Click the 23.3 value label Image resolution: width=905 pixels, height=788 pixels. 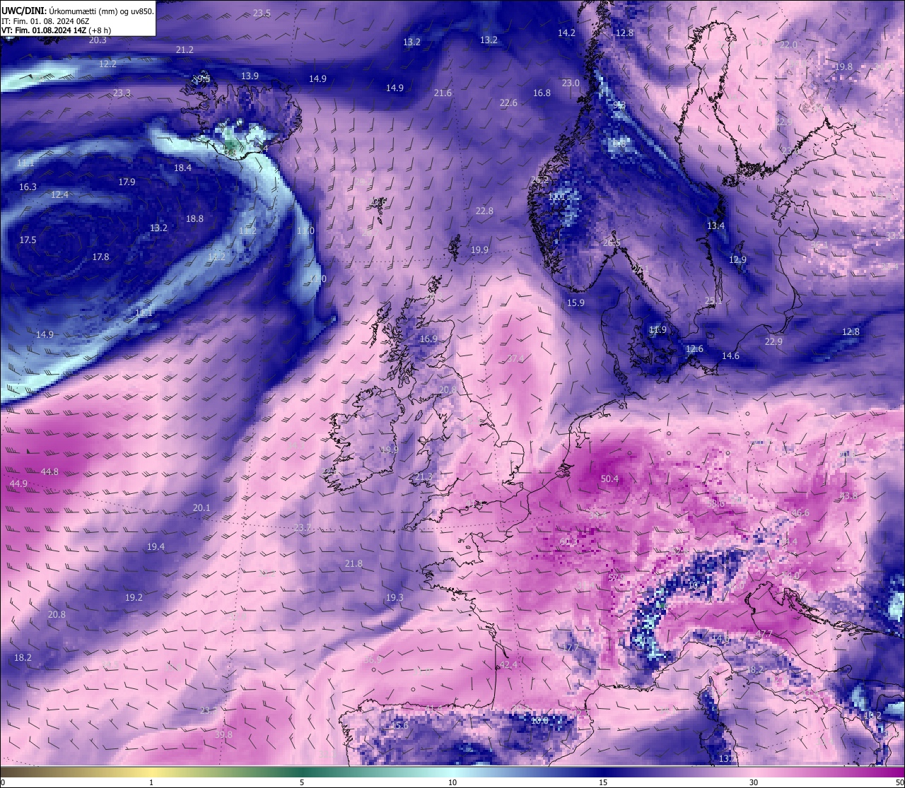(122, 93)
